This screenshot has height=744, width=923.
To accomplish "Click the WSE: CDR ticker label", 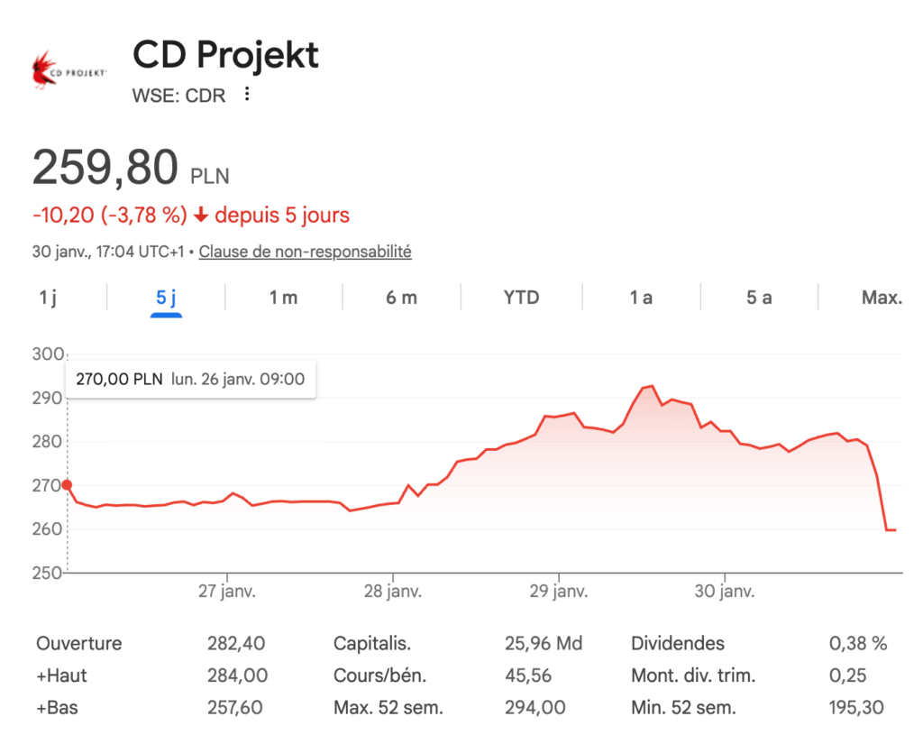I will click(x=178, y=96).
